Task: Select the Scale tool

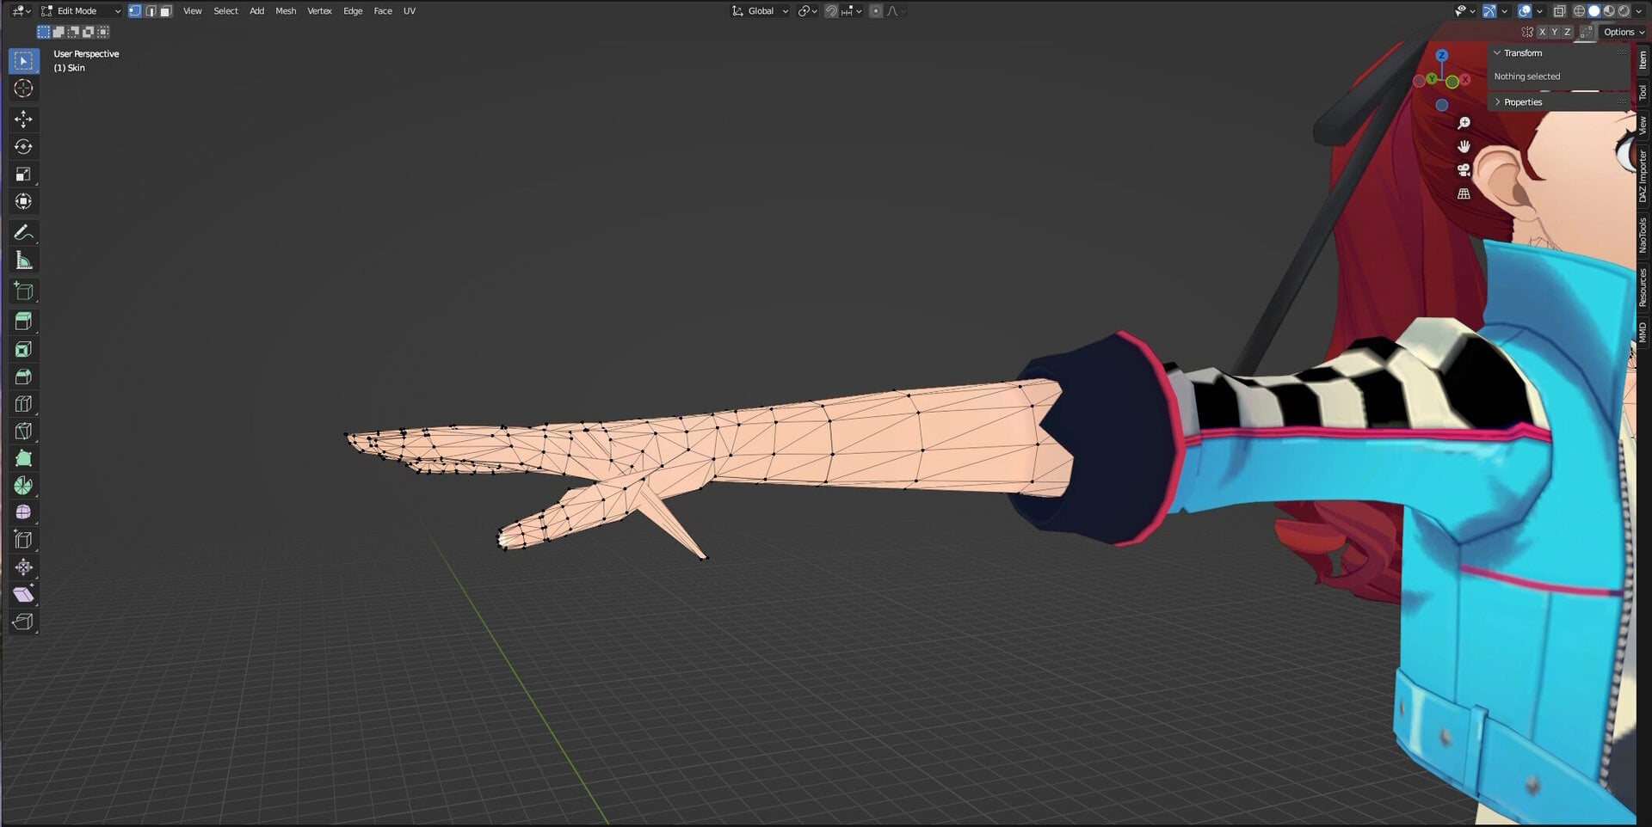Action: [23, 174]
